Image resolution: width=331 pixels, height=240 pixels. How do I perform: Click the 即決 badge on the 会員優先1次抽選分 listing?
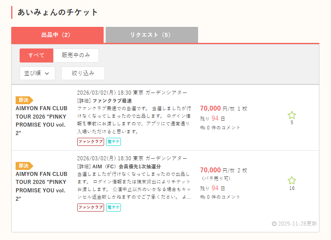(24, 166)
